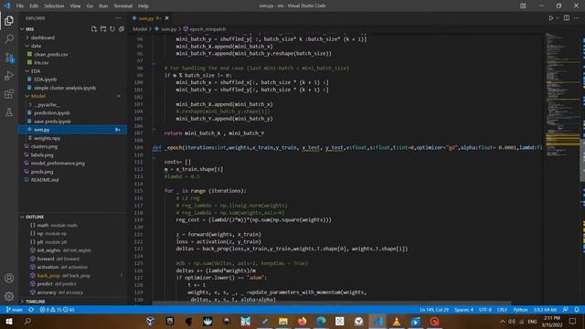Viewport: 585px width, 329px height.
Task: Close the svm.py editor tab
Action: pos(166,18)
